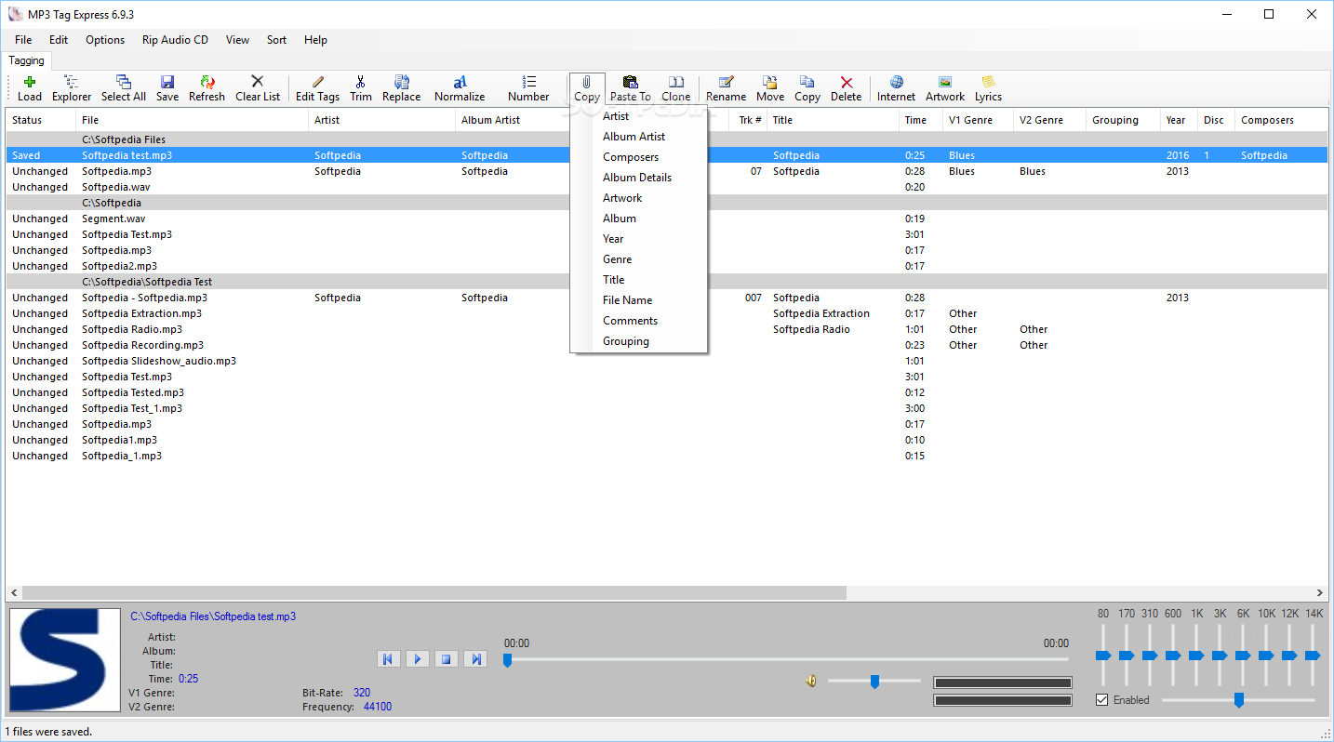Adjust the volume slider knob
This screenshot has width=1334, height=742.
point(874,682)
